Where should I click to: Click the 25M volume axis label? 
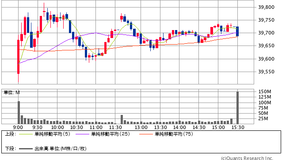pyautogui.click(x=263, y=118)
